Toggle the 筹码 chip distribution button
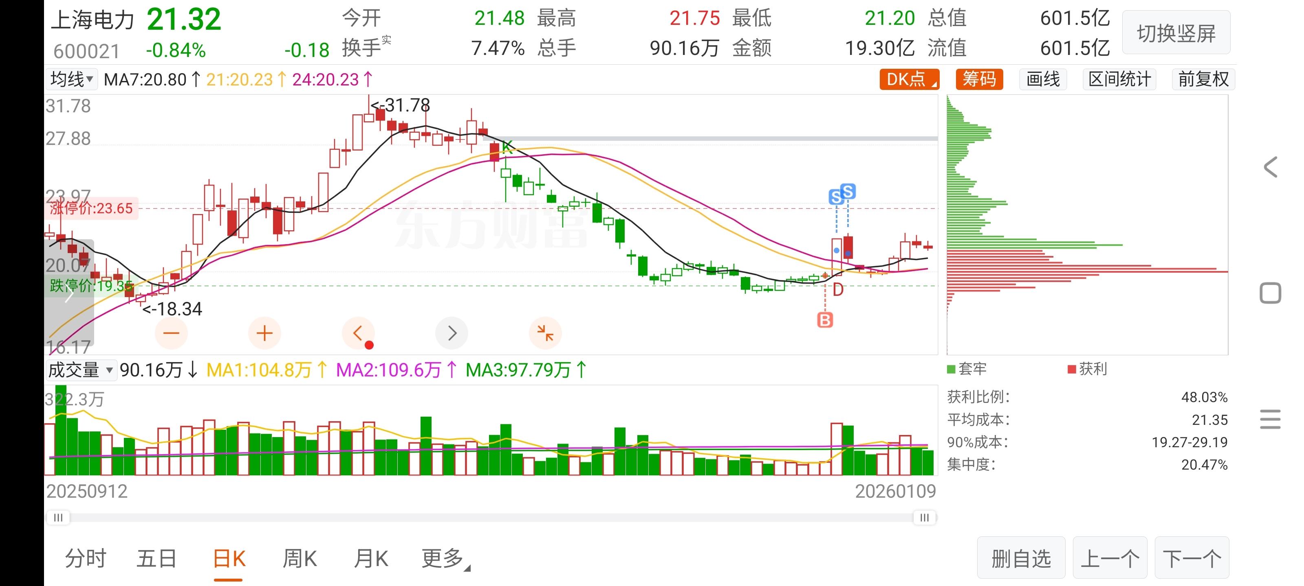 click(x=979, y=79)
